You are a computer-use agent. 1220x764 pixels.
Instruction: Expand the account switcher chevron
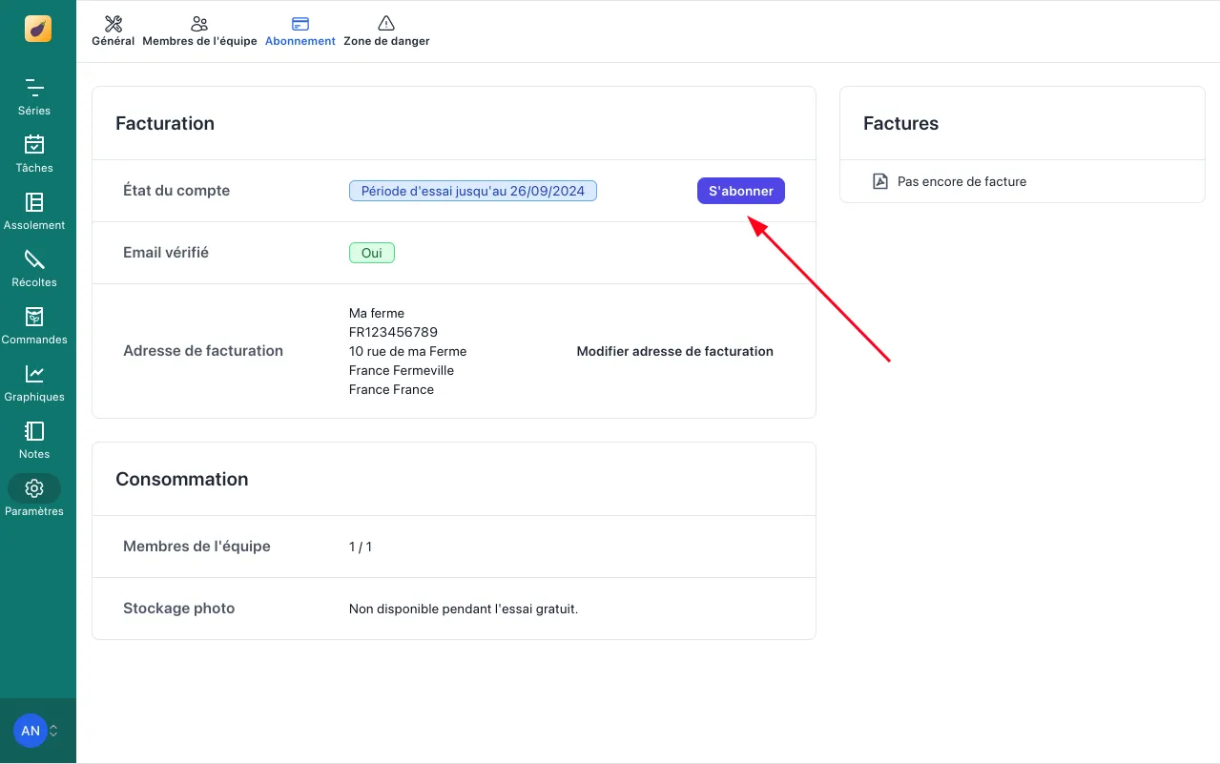[54, 731]
